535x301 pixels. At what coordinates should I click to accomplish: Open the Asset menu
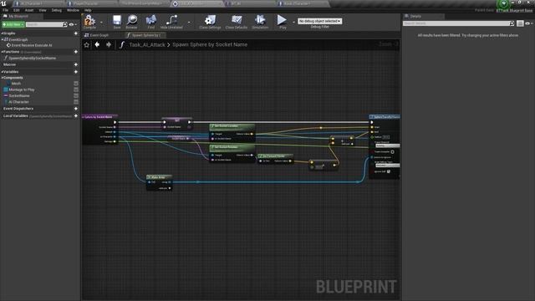(29, 10)
